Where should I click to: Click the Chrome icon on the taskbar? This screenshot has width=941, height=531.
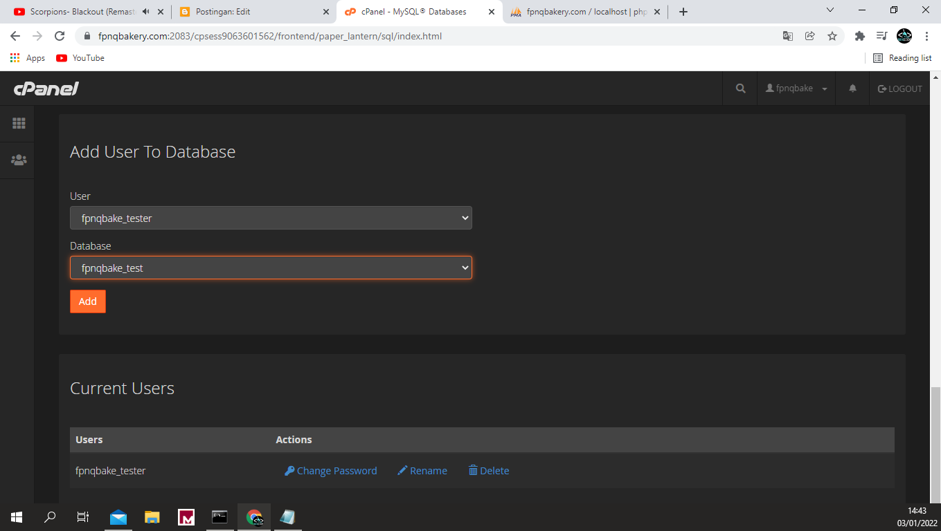pos(254,516)
